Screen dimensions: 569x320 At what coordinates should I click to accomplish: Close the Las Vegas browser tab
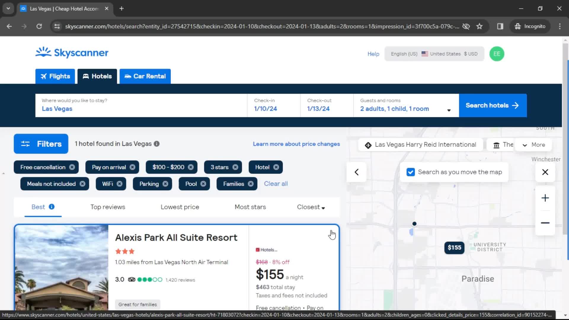pyautogui.click(x=107, y=9)
